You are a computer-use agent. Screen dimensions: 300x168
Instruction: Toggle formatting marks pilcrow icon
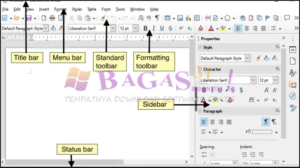[x=157, y=18]
